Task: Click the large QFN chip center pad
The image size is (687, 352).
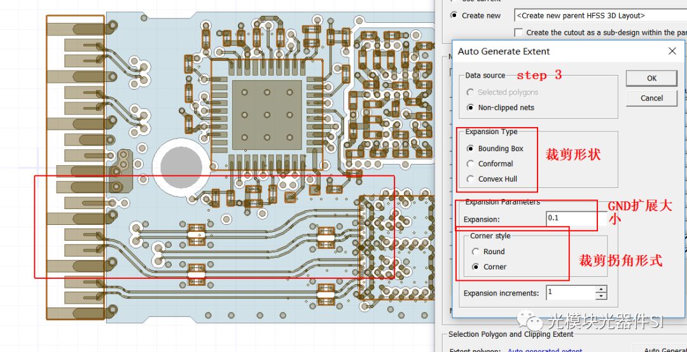Action: [x=267, y=115]
